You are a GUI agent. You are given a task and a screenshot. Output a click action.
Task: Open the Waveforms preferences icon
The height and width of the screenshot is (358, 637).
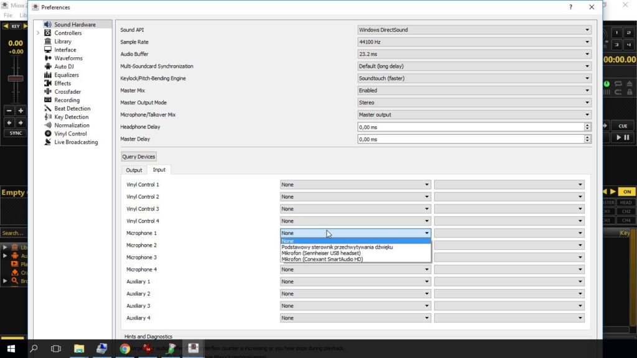click(x=48, y=58)
